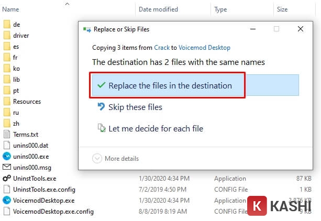Select the 'lib' folder name
321x221 pixels.
point(16,80)
